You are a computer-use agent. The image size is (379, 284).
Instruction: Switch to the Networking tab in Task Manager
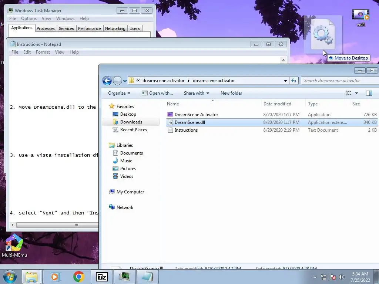click(x=115, y=28)
